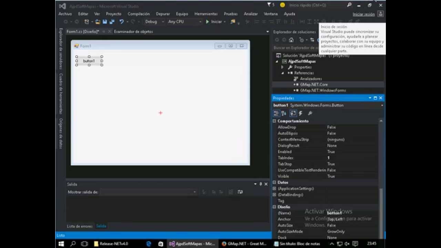Expand the (ApplicationSettings) property

[x=275, y=189]
